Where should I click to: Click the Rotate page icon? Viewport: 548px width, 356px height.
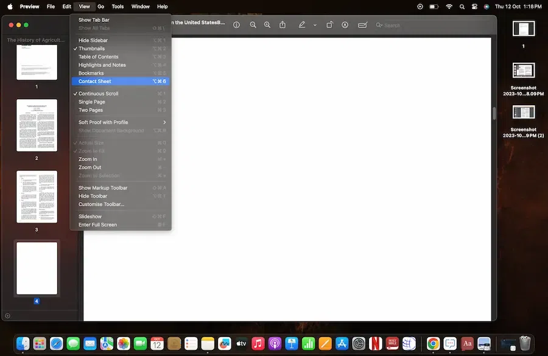329,25
